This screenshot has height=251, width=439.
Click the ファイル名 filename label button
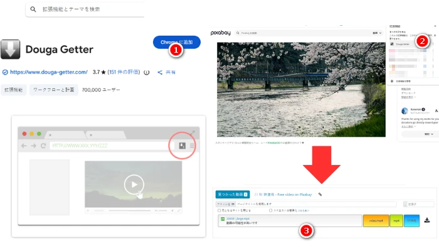225,204
